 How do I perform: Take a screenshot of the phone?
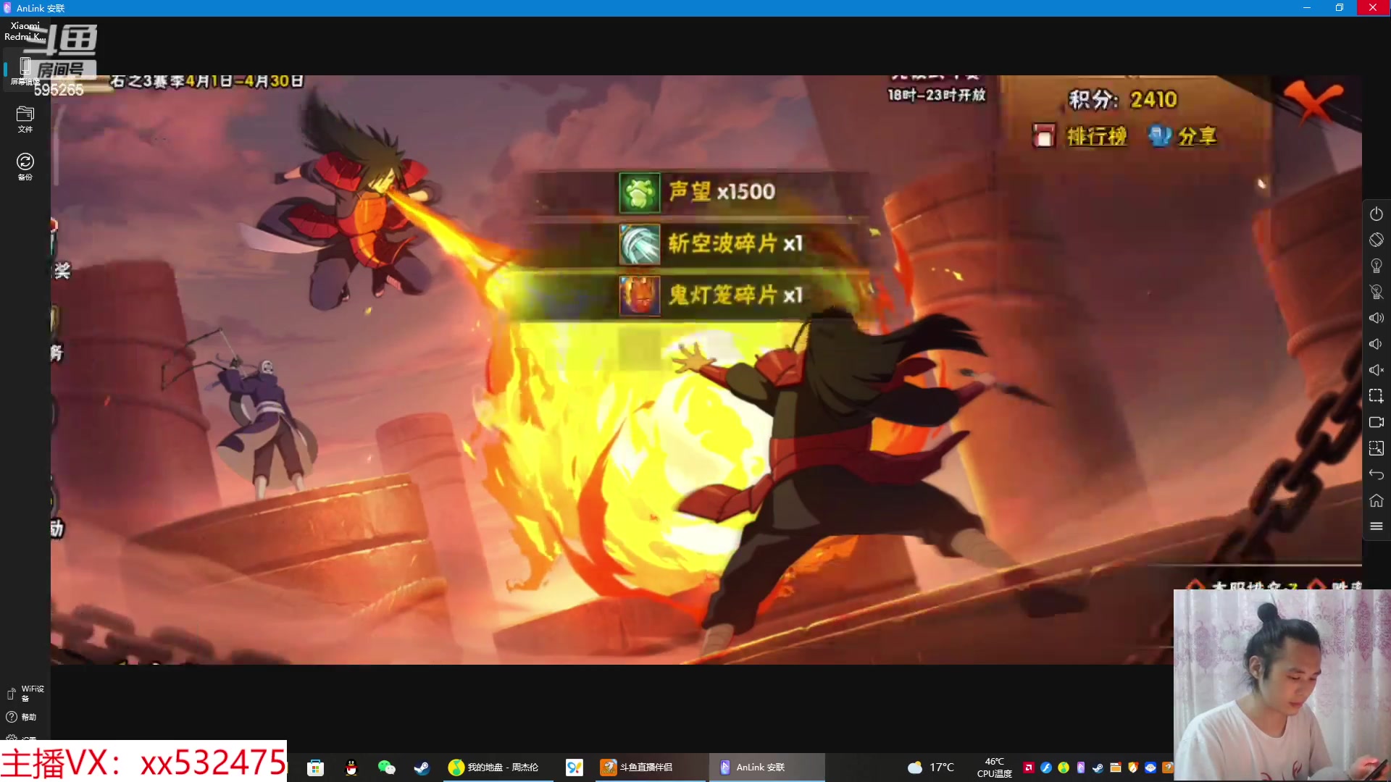[x=1376, y=396]
